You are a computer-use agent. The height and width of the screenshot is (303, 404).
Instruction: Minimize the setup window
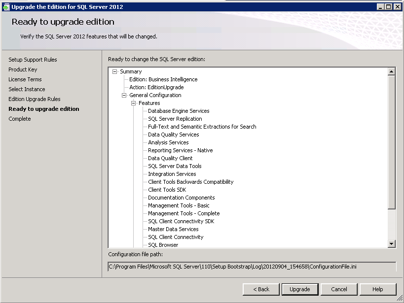pos(380,7)
